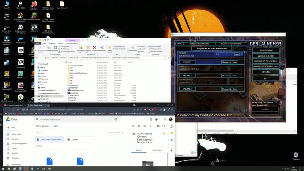
Task: Click CHANGE TO NORMAL START button
Action: click(266, 66)
